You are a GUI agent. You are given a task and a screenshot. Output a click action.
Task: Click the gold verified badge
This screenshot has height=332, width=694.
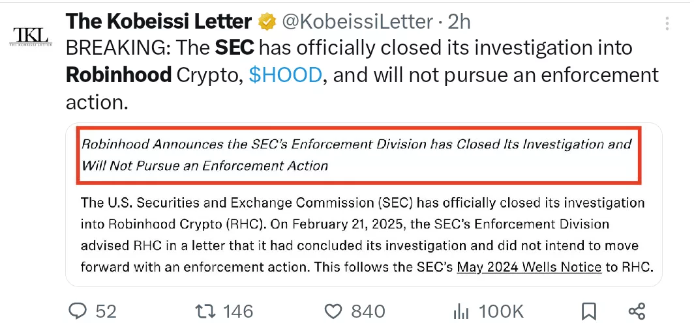(267, 22)
